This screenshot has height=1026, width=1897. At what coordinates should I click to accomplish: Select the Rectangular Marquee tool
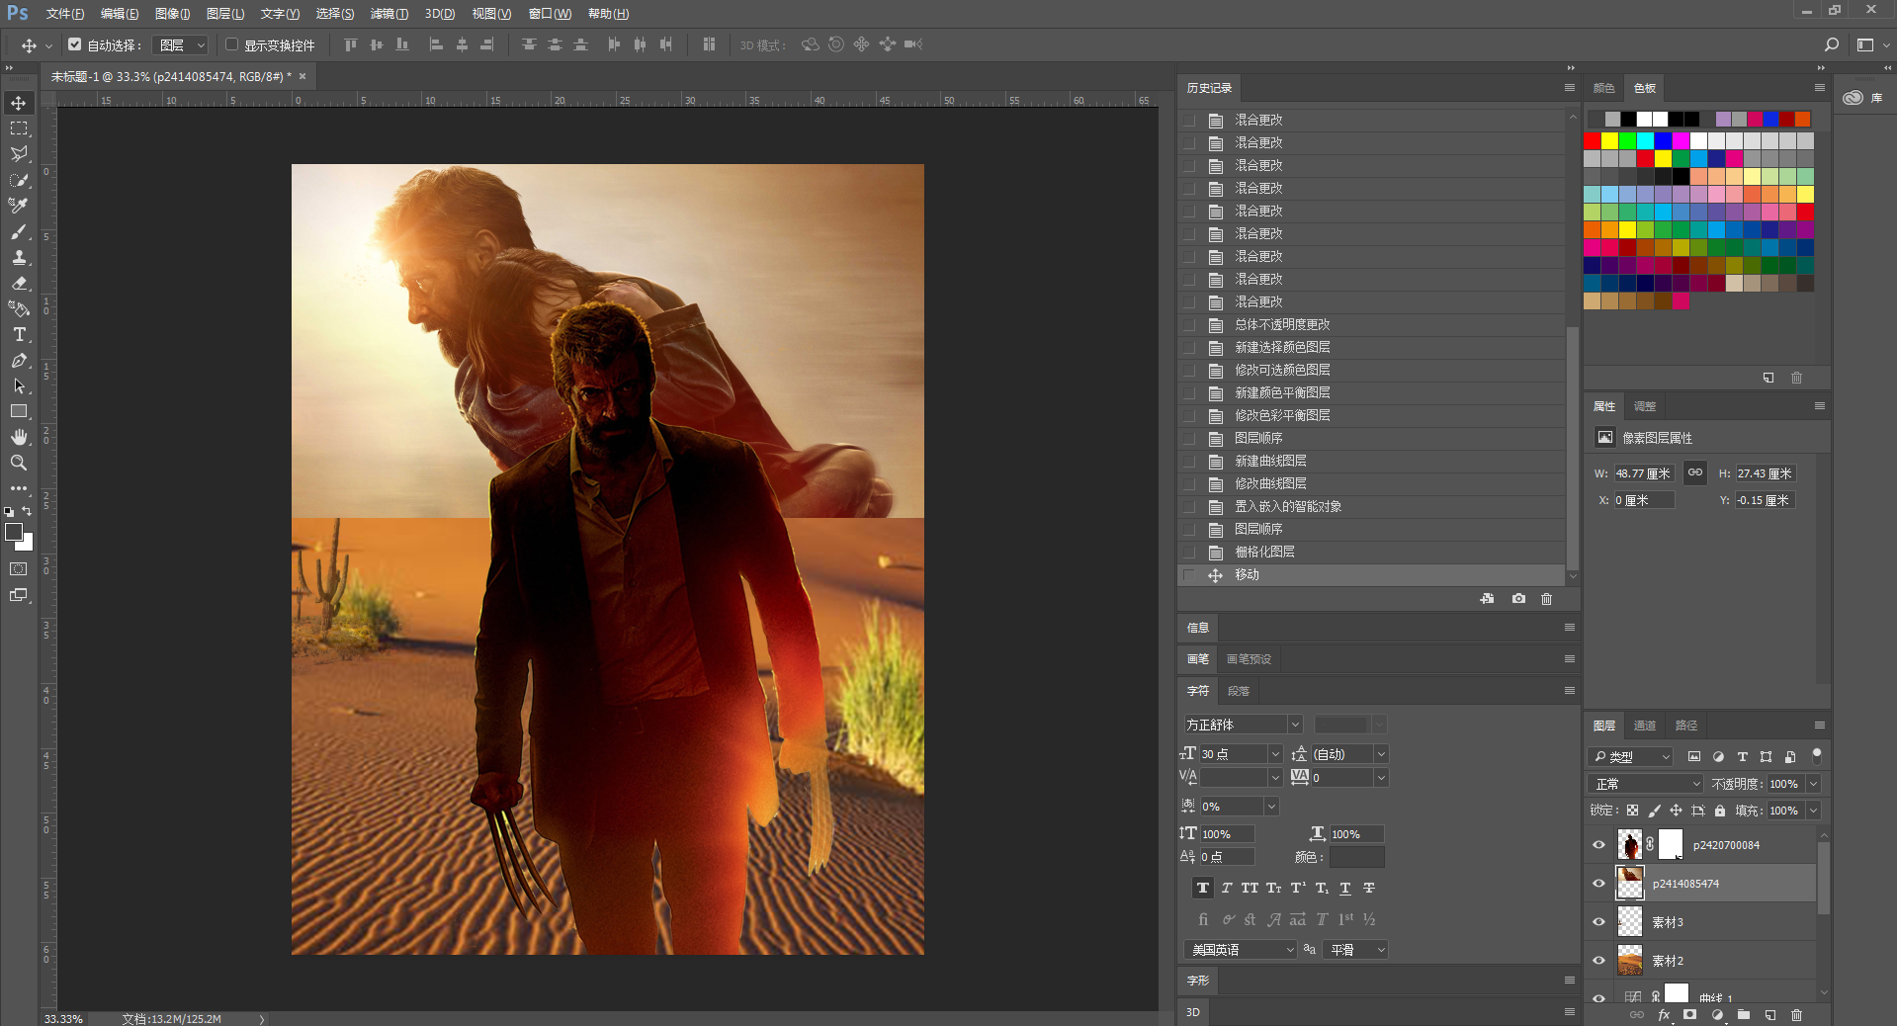click(19, 128)
